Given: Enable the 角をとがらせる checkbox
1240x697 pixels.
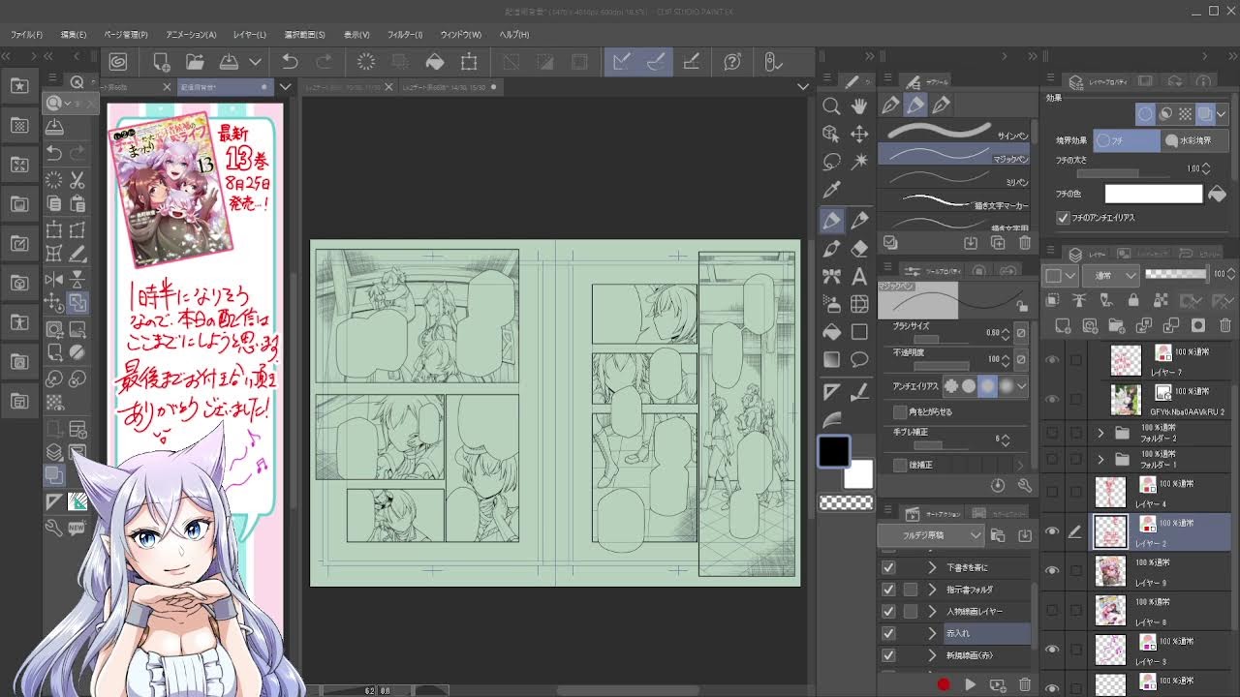Looking at the screenshot, I should 900,411.
